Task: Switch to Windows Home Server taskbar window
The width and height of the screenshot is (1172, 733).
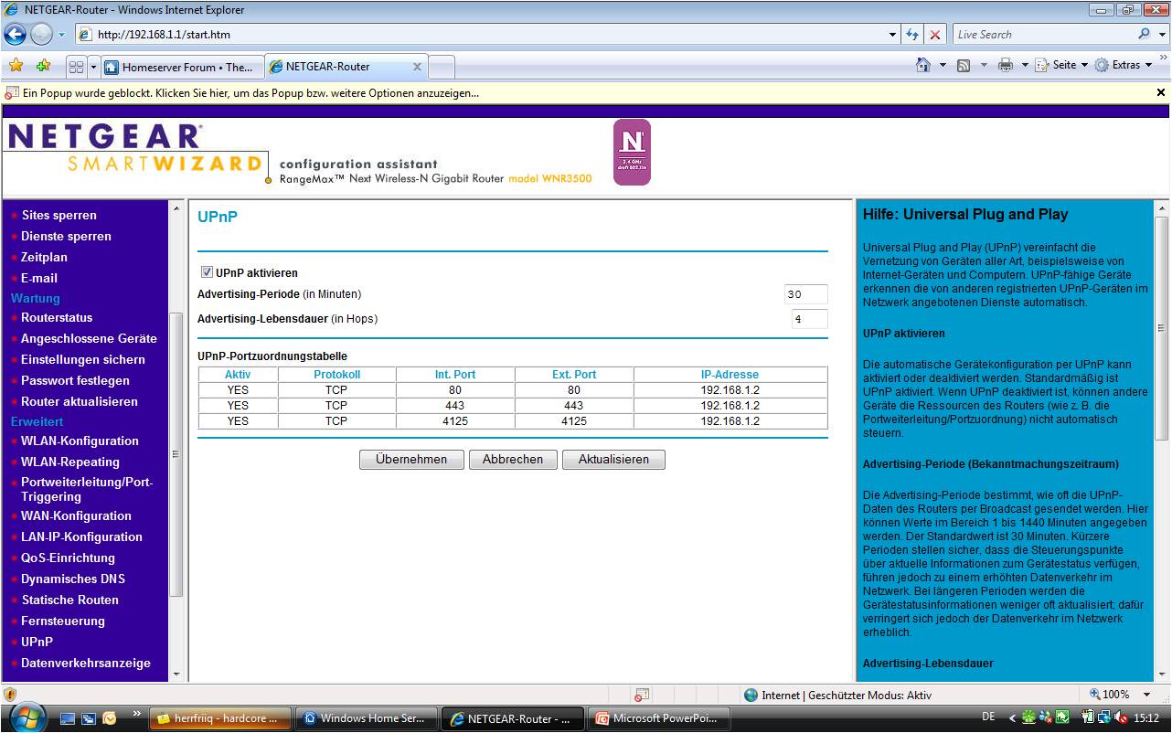Action: click(x=367, y=718)
